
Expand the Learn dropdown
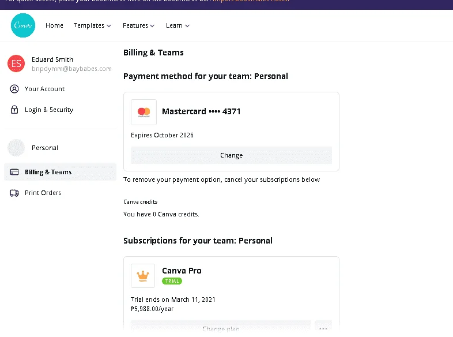click(x=178, y=25)
